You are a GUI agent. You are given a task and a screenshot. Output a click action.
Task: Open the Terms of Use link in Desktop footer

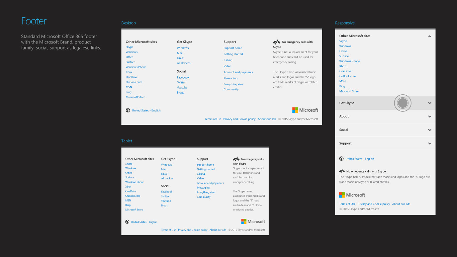(213, 119)
